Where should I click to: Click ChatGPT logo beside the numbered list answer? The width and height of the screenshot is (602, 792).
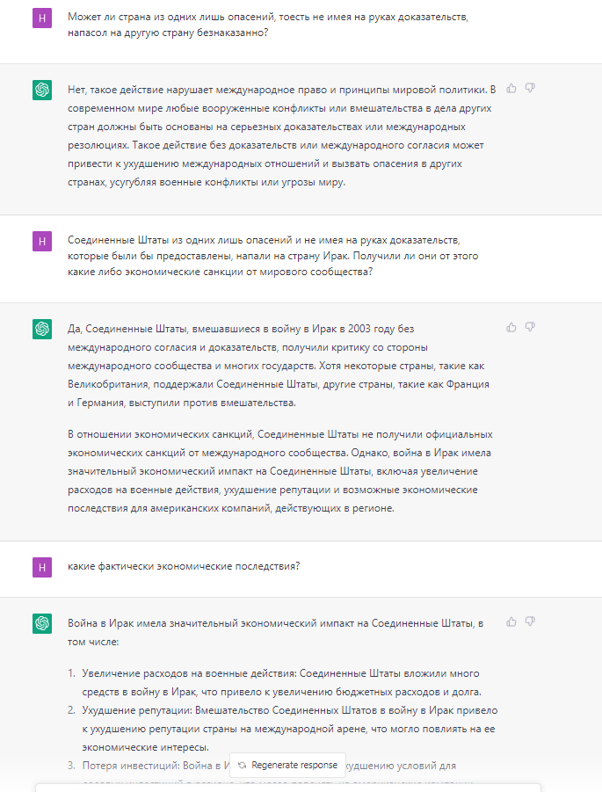41,623
